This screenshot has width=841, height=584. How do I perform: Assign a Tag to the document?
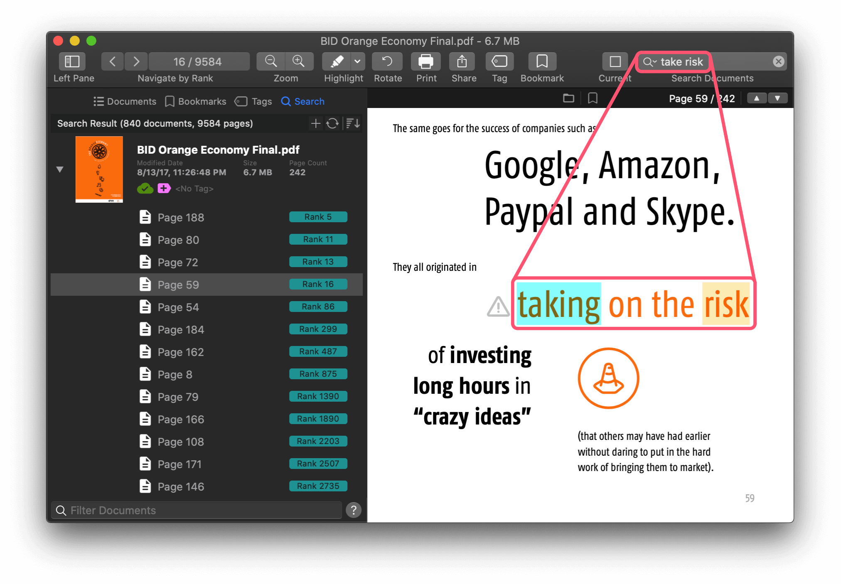click(x=499, y=61)
